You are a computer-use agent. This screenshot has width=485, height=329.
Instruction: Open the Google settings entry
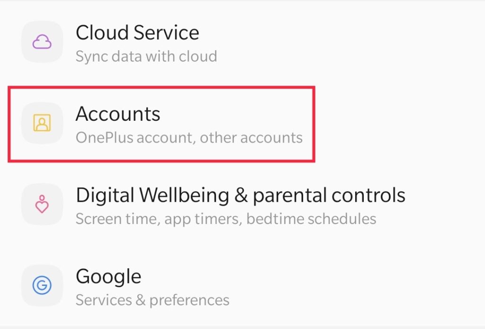(242, 286)
